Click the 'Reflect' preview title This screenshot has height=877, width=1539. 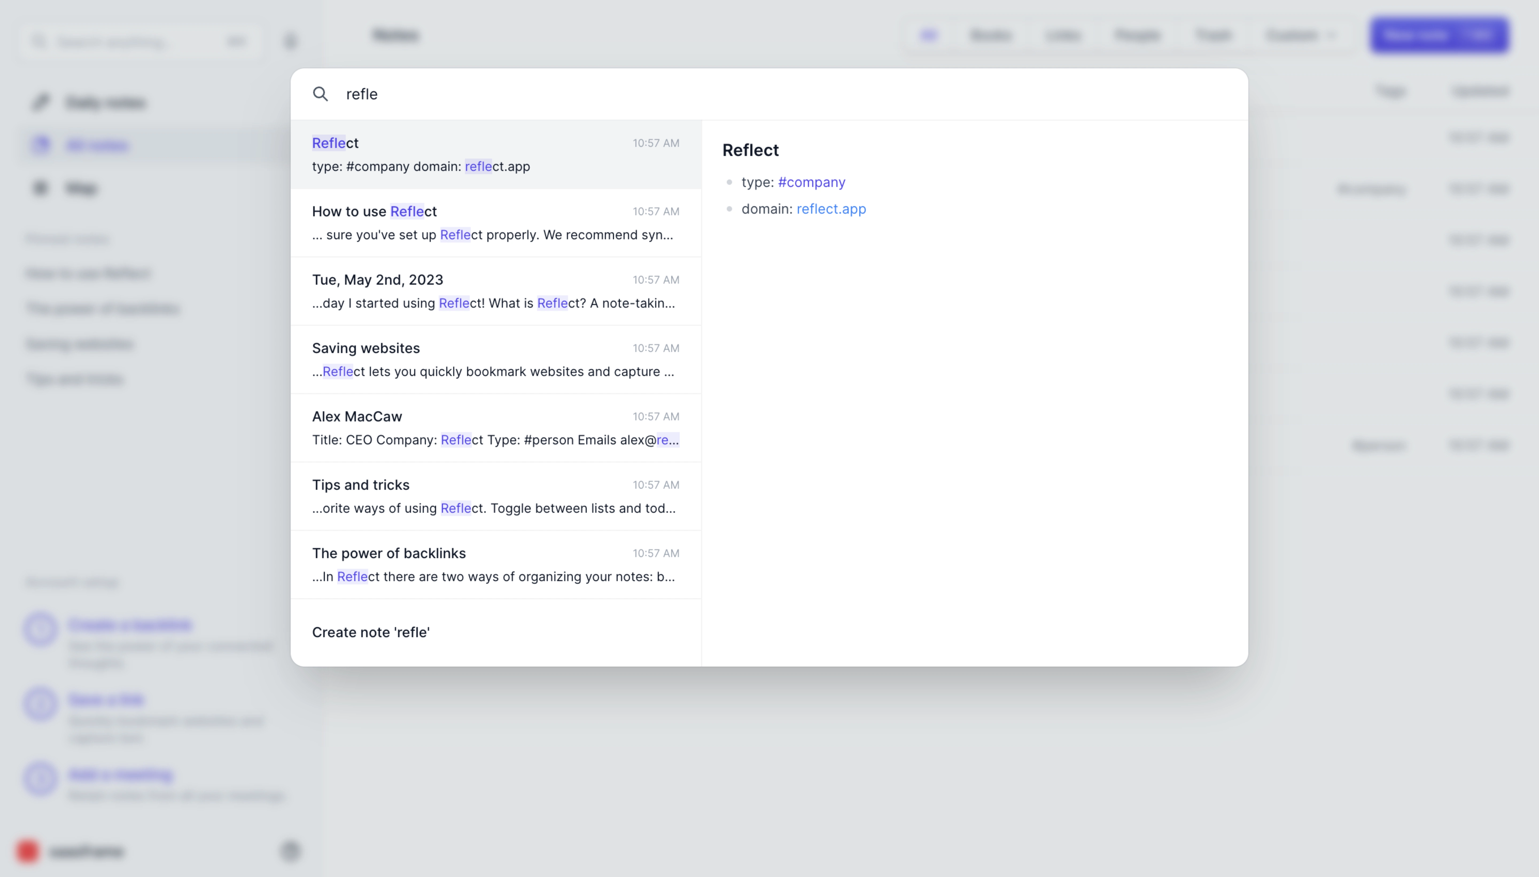[750, 150]
